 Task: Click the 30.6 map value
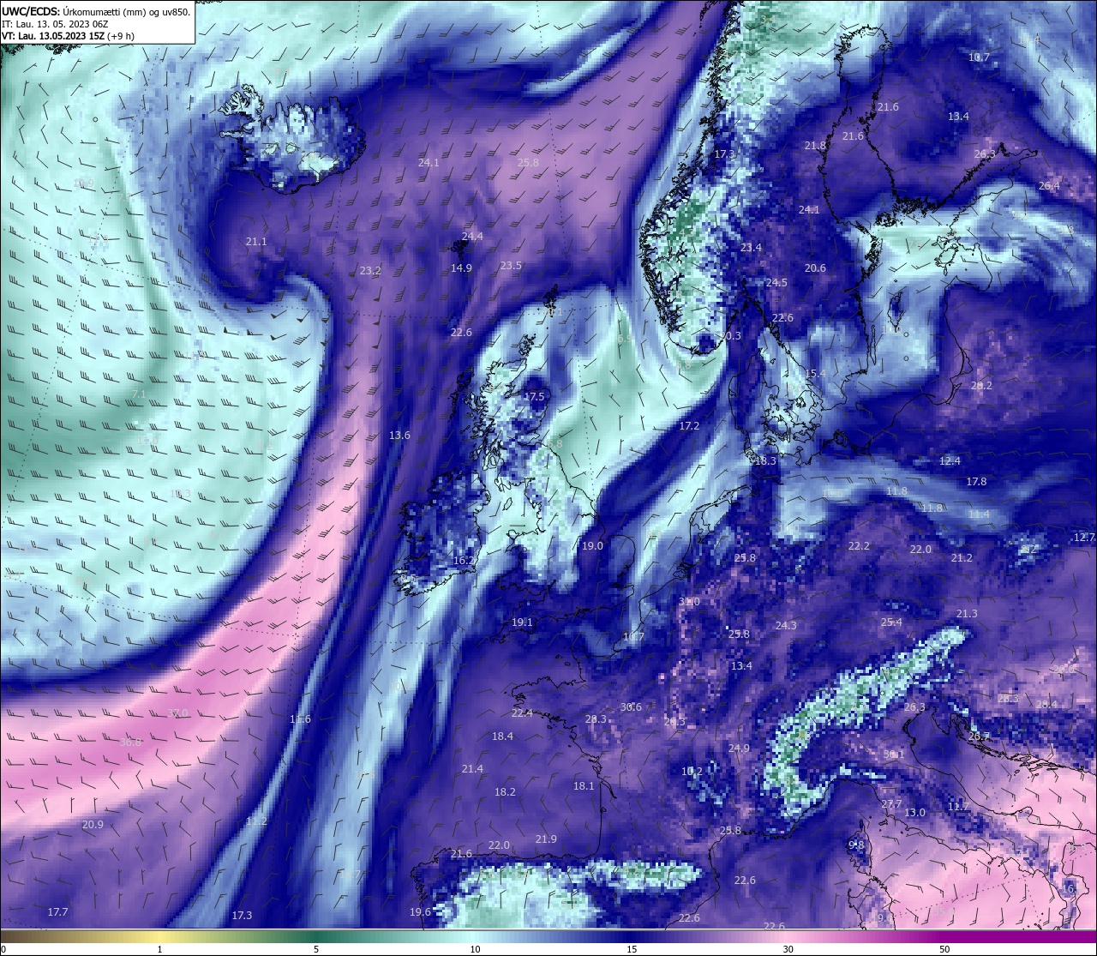[x=631, y=706]
